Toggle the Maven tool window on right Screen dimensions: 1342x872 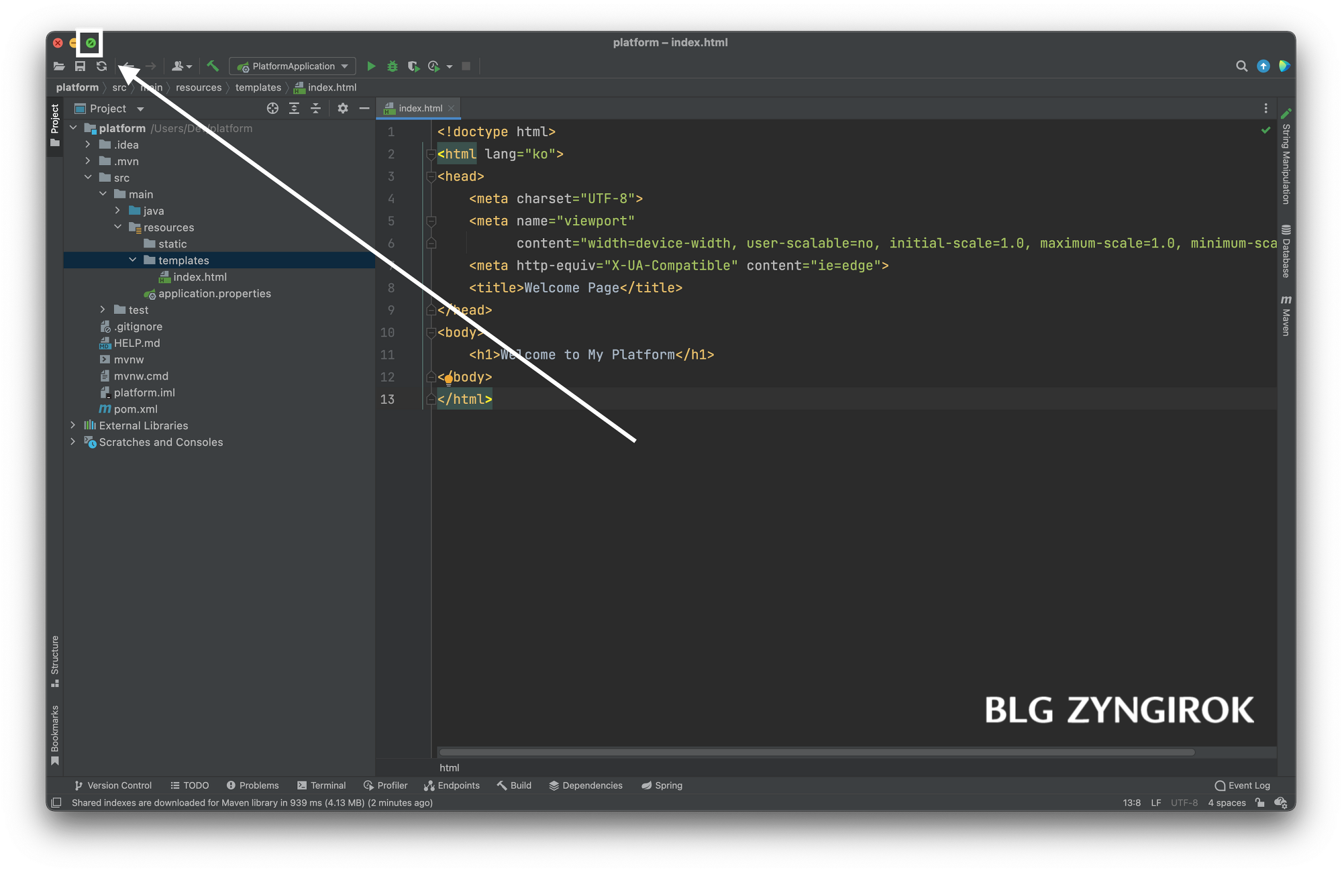tap(1286, 315)
